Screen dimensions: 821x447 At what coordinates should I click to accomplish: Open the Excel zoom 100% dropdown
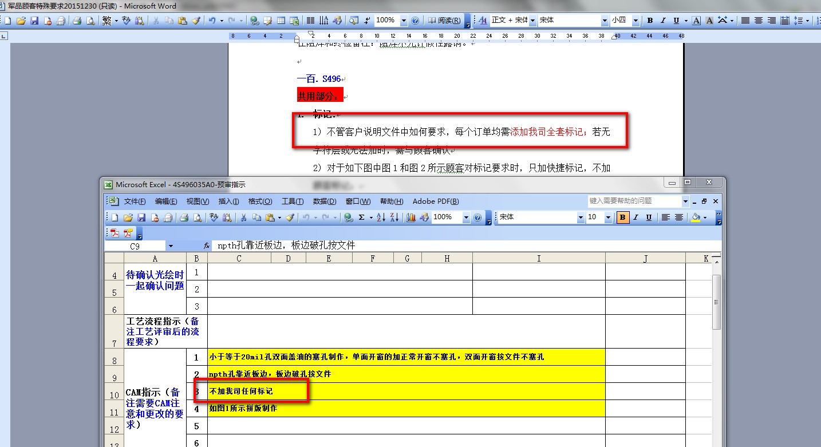pos(466,217)
